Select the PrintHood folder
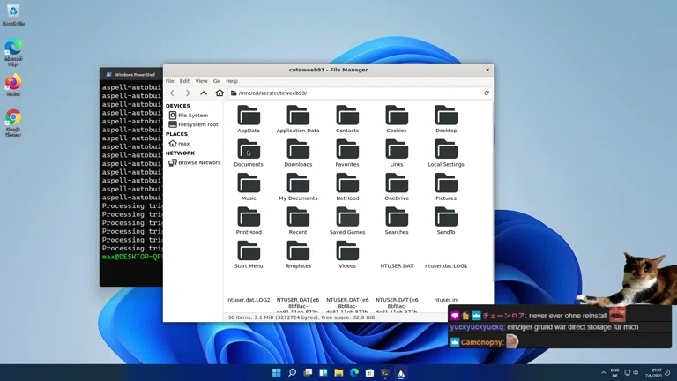The image size is (677, 381). click(249, 220)
